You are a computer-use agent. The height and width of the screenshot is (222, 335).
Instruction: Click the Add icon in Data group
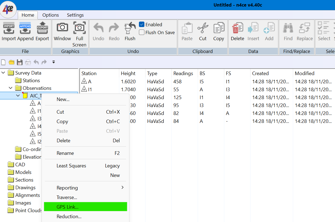coord(269,28)
